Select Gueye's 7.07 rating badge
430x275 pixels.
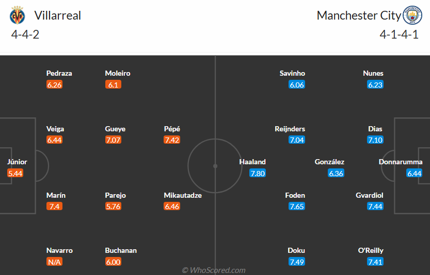(113, 140)
